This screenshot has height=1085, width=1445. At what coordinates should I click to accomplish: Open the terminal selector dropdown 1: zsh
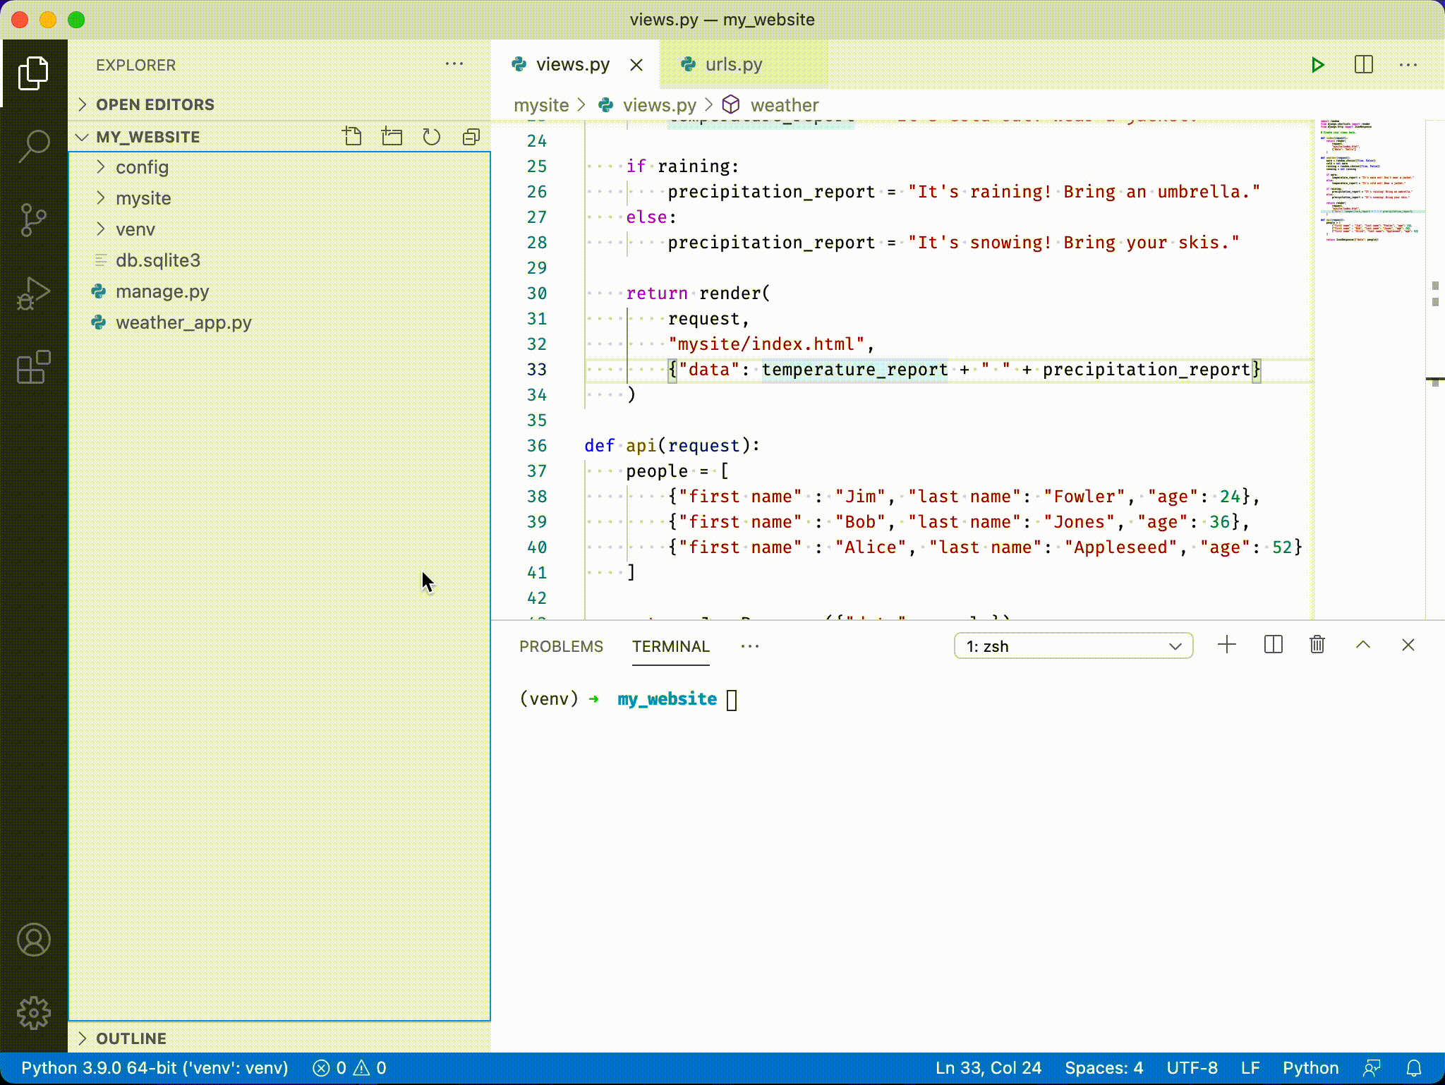(1072, 646)
